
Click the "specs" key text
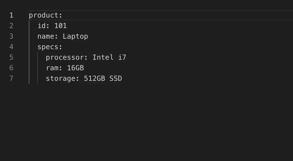48,47
